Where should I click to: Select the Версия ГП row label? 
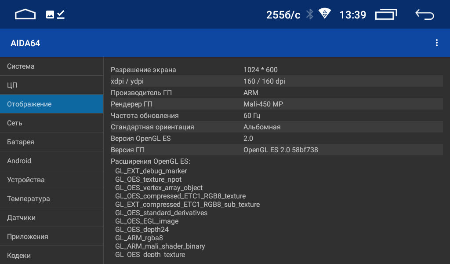click(128, 150)
